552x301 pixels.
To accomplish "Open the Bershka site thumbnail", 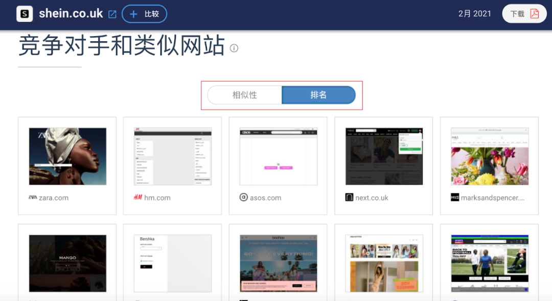I will 173,263.
